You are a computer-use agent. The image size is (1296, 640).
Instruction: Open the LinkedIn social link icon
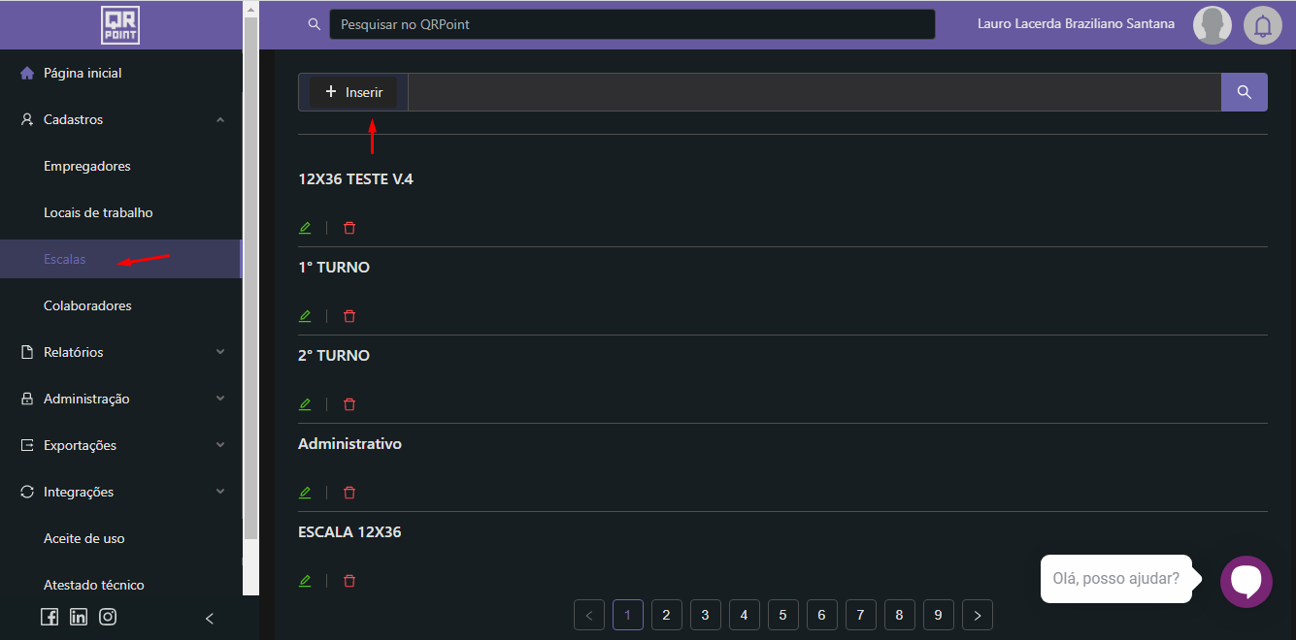tap(79, 617)
